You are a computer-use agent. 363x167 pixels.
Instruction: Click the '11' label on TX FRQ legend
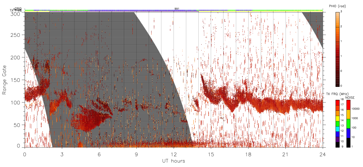click(342, 136)
